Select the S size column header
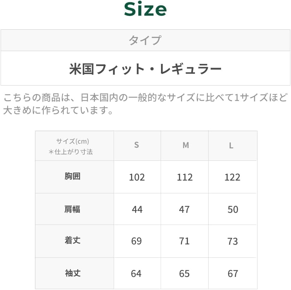Screen dimensions: 291x290 pyautogui.click(x=136, y=145)
